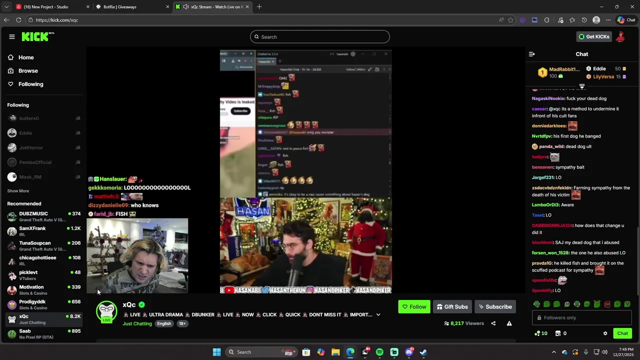Screen dimensions: 640x360
Task: Follow the xQc channel
Action: pyautogui.click(x=414, y=306)
